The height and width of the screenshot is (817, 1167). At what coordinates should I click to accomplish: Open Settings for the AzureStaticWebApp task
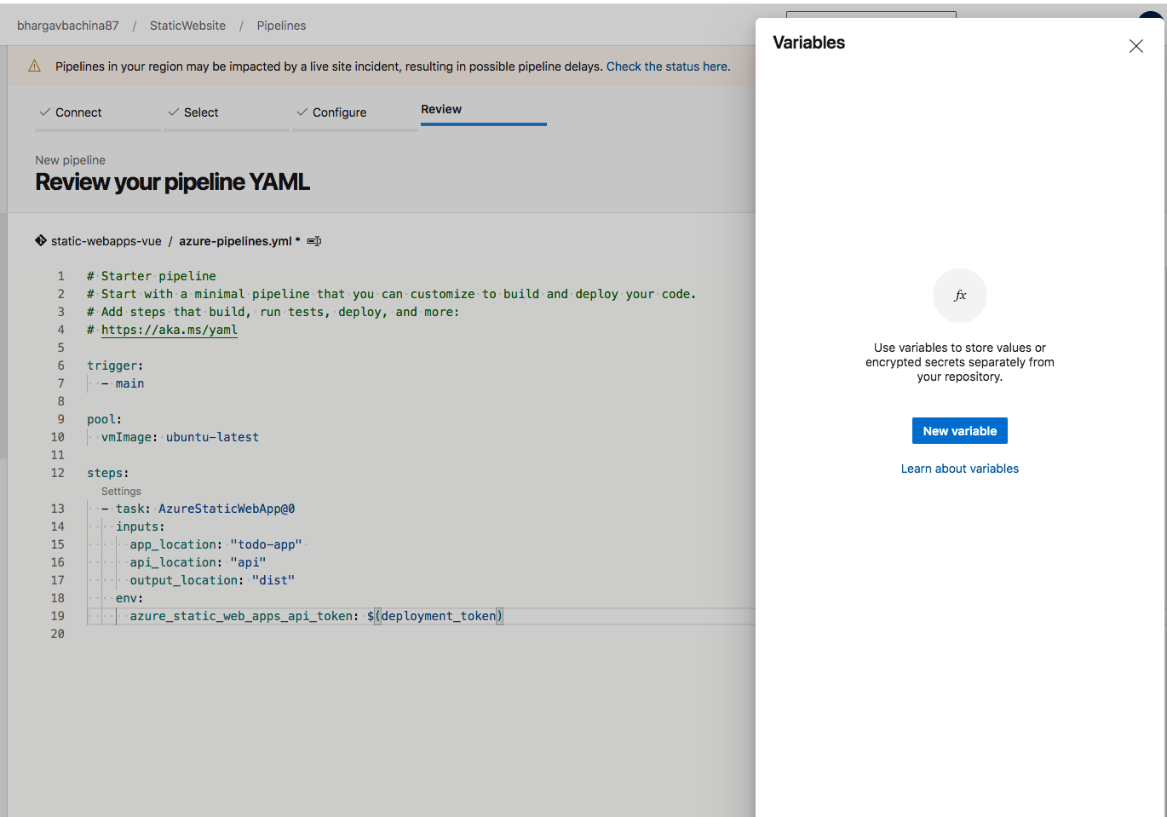click(x=121, y=491)
